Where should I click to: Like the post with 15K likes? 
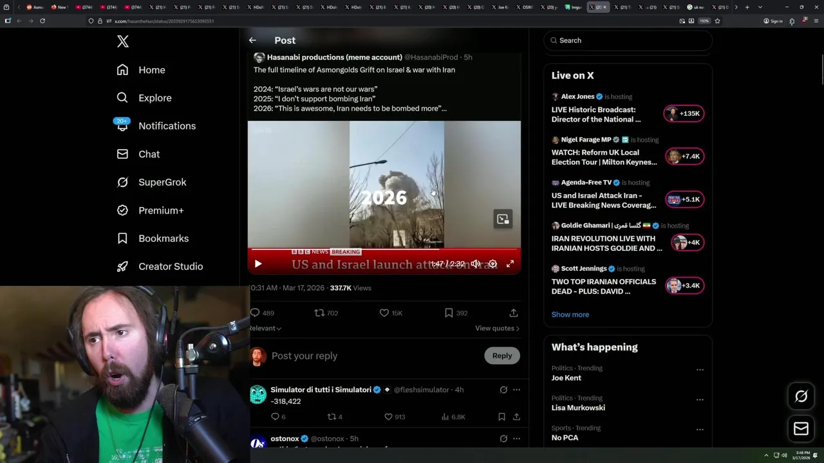click(391, 313)
